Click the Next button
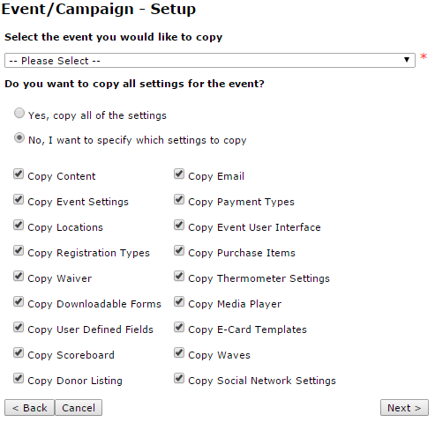 (404, 408)
